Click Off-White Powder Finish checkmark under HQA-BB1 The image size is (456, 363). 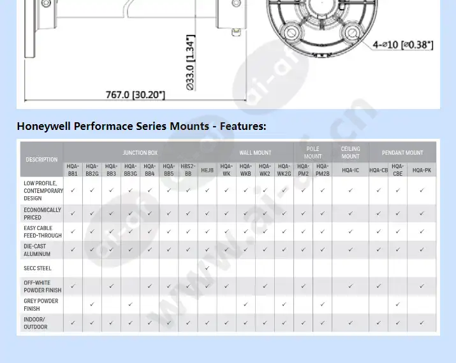73,286
